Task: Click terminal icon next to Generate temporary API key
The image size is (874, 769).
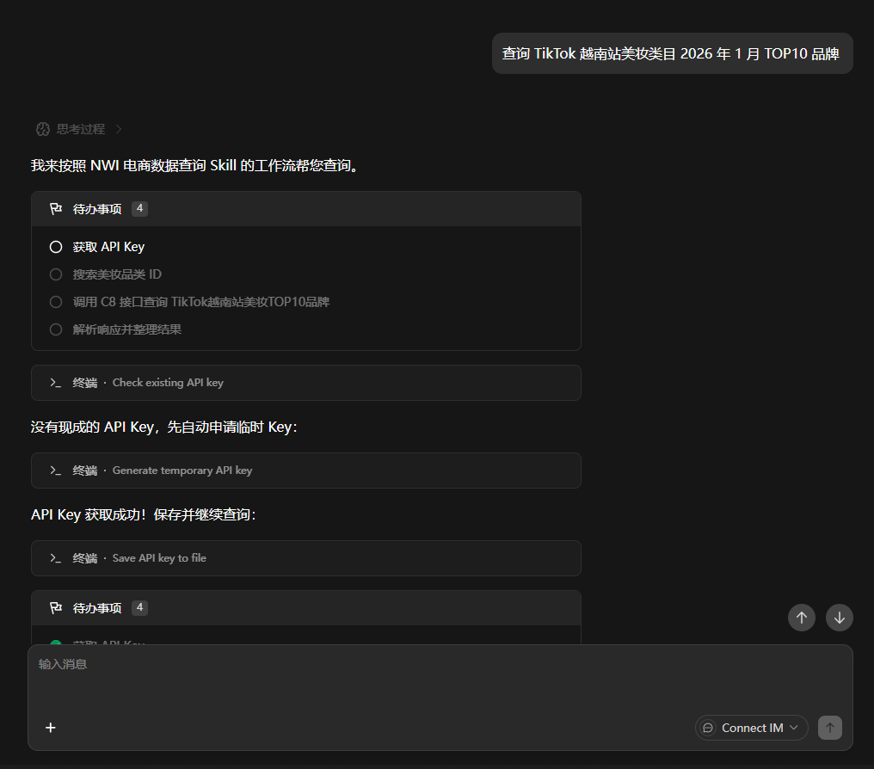Action: point(55,471)
